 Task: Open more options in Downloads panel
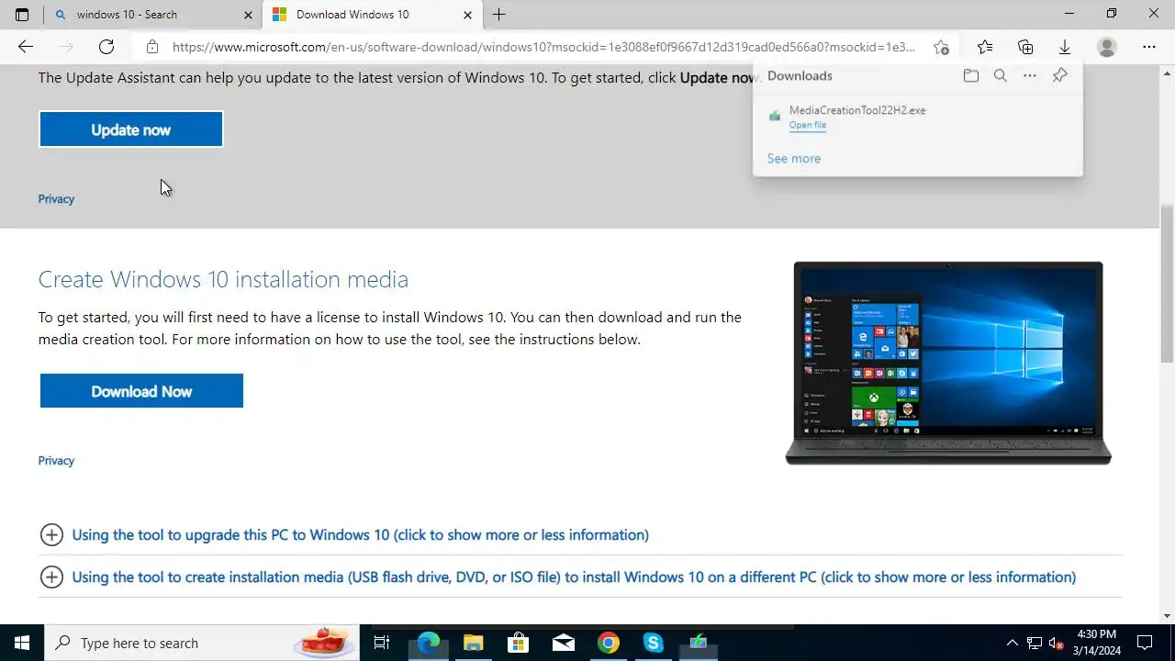click(1030, 75)
